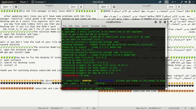Open Terminal menu in terminal window

(x=95, y=26)
